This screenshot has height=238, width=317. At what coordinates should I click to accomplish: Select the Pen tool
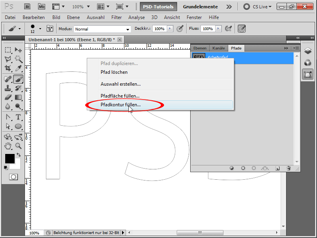pyautogui.click(x=8, y=117)
